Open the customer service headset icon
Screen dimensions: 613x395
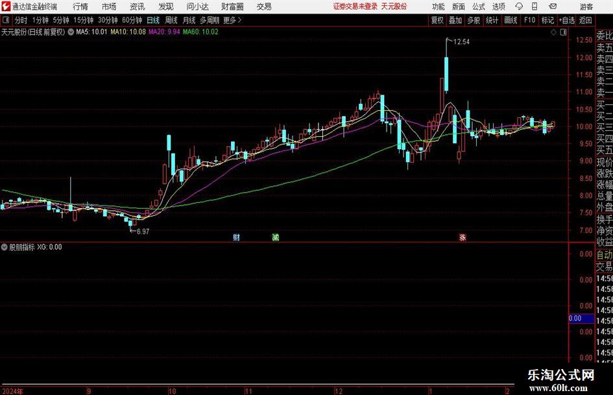519,6
